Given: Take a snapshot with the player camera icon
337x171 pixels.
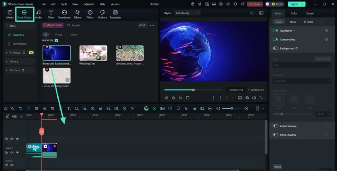Looking at the screenshot, I should point(247,98).
